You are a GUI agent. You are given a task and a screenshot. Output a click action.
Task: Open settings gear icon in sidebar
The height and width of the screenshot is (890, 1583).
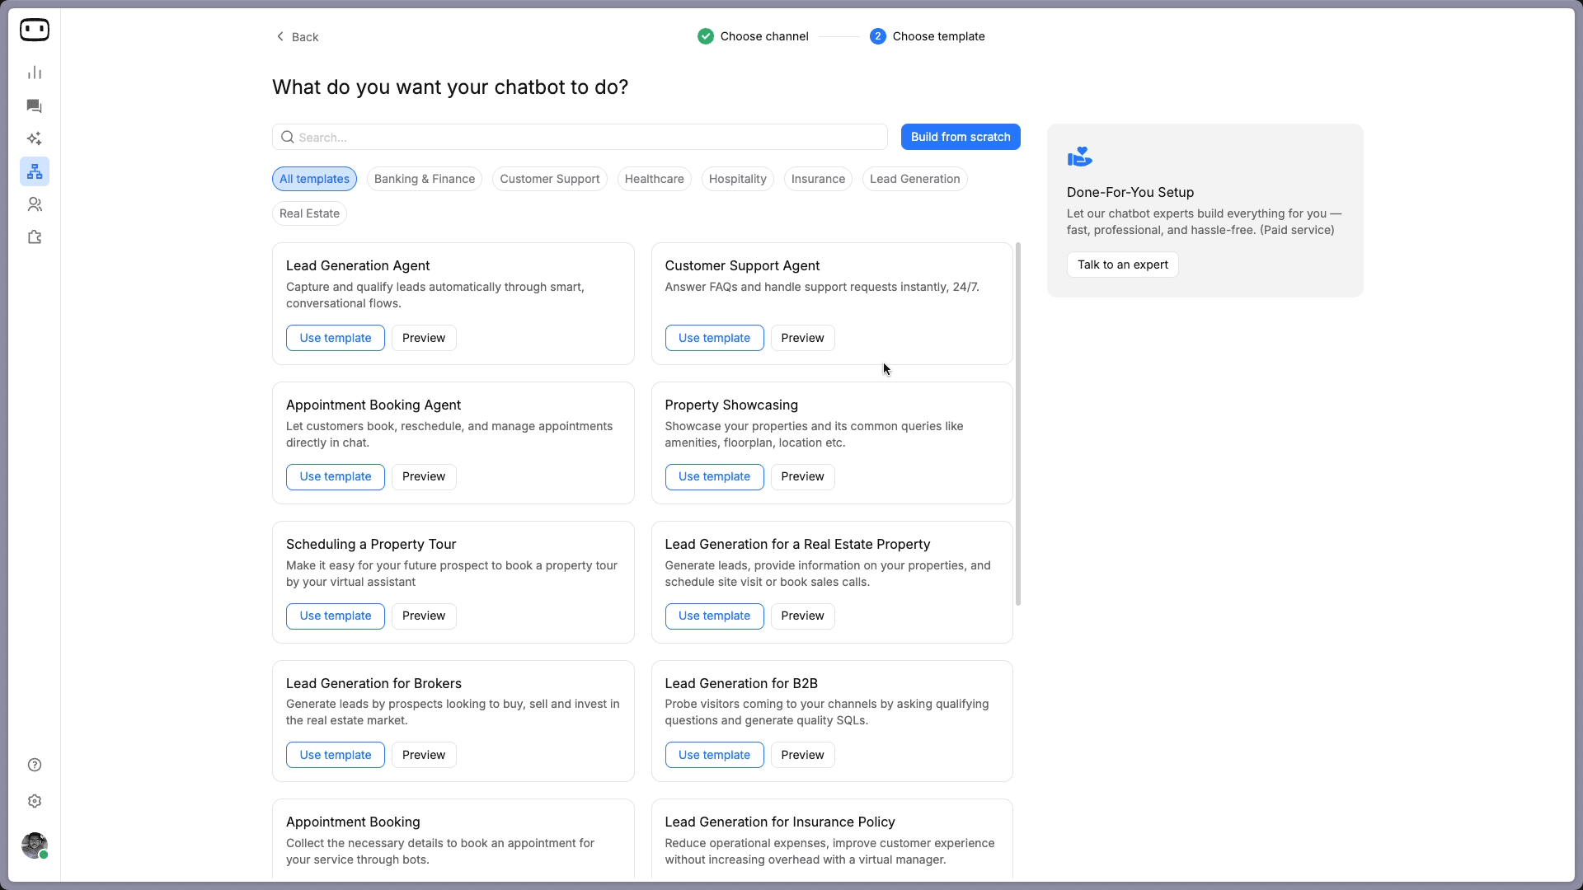pyautogui.click(x=35, y=801)
